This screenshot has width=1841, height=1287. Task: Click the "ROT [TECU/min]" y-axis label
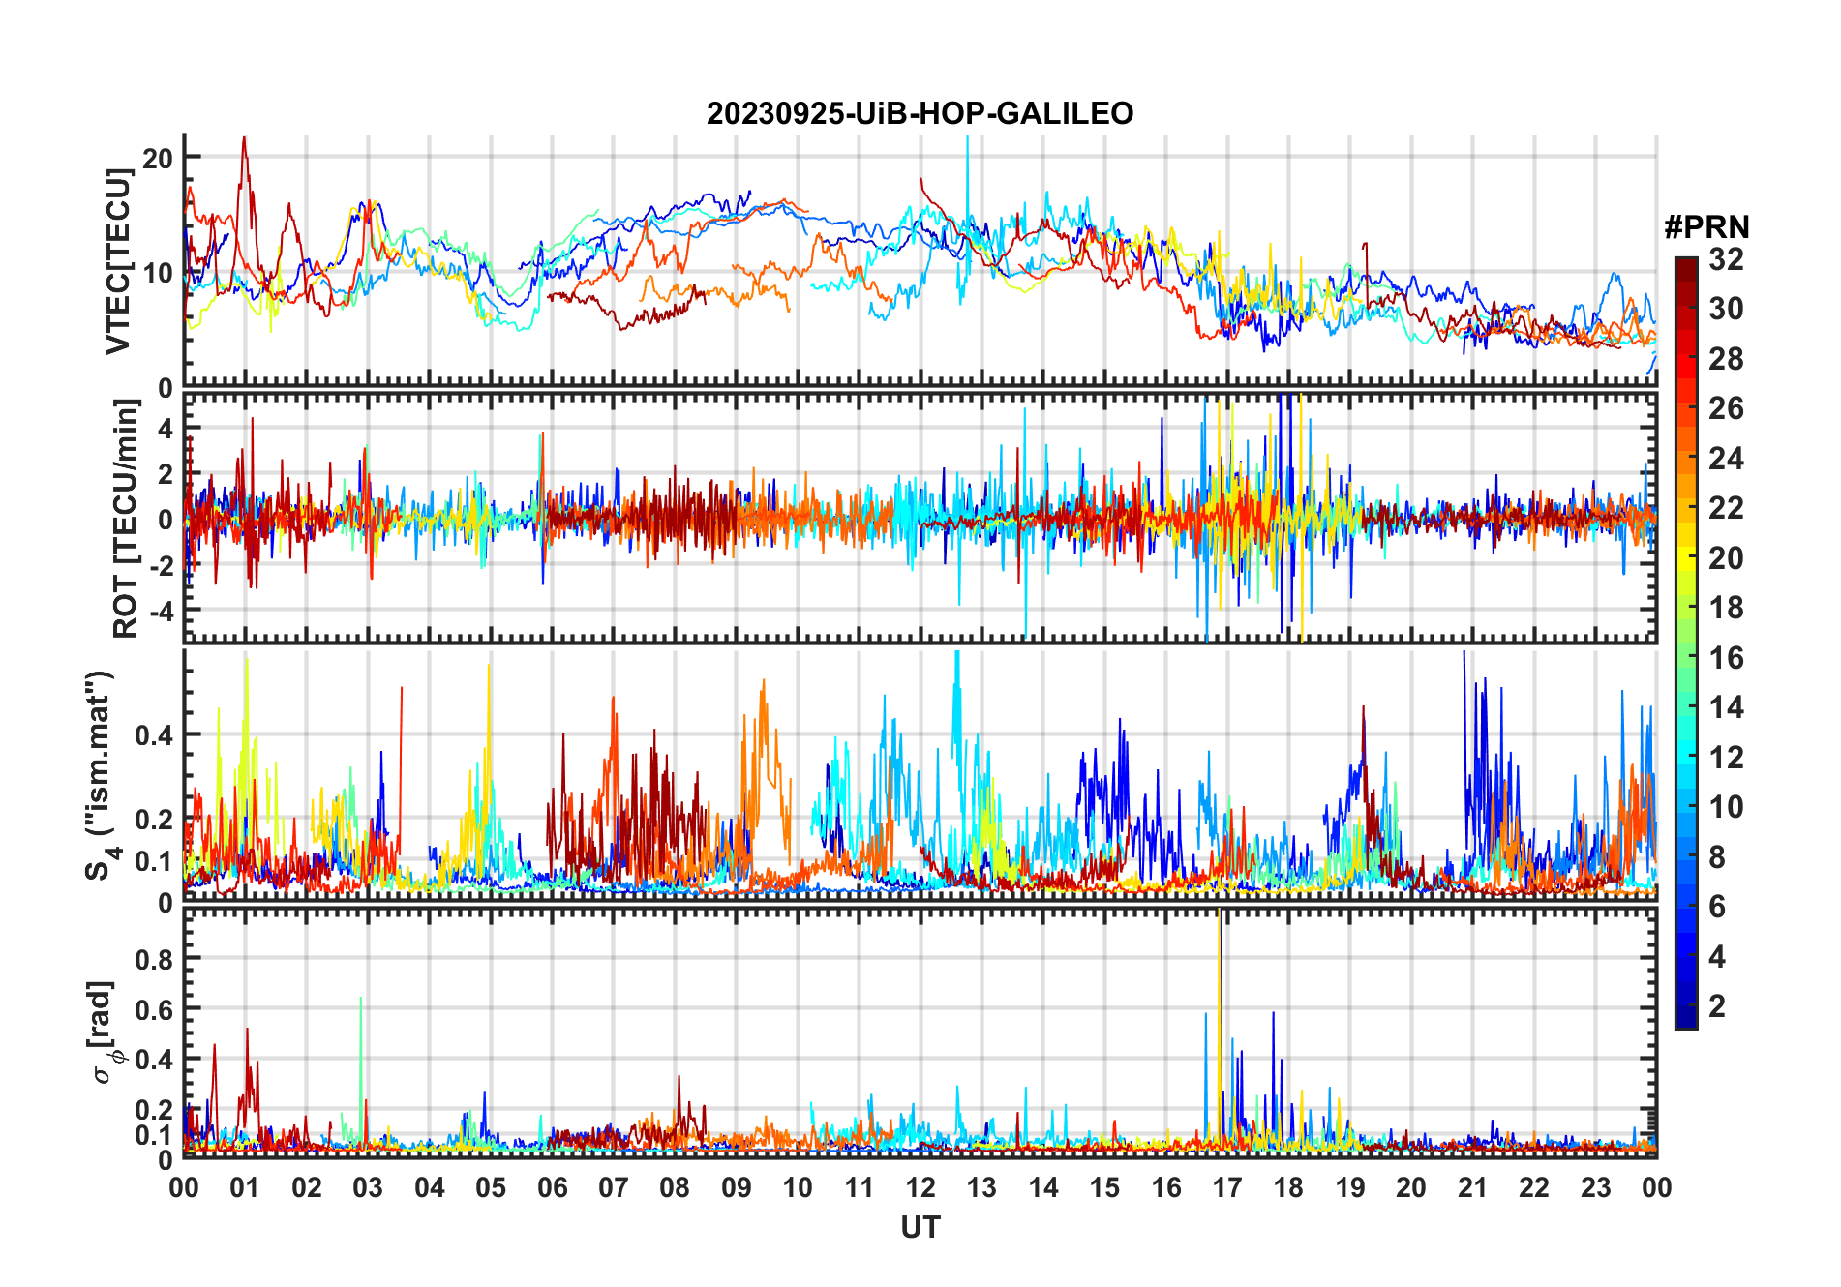coord(126,519)
